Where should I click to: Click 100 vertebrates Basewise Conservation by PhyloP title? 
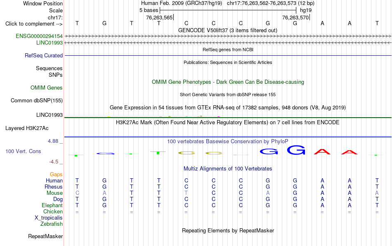(x=227, y=141)
